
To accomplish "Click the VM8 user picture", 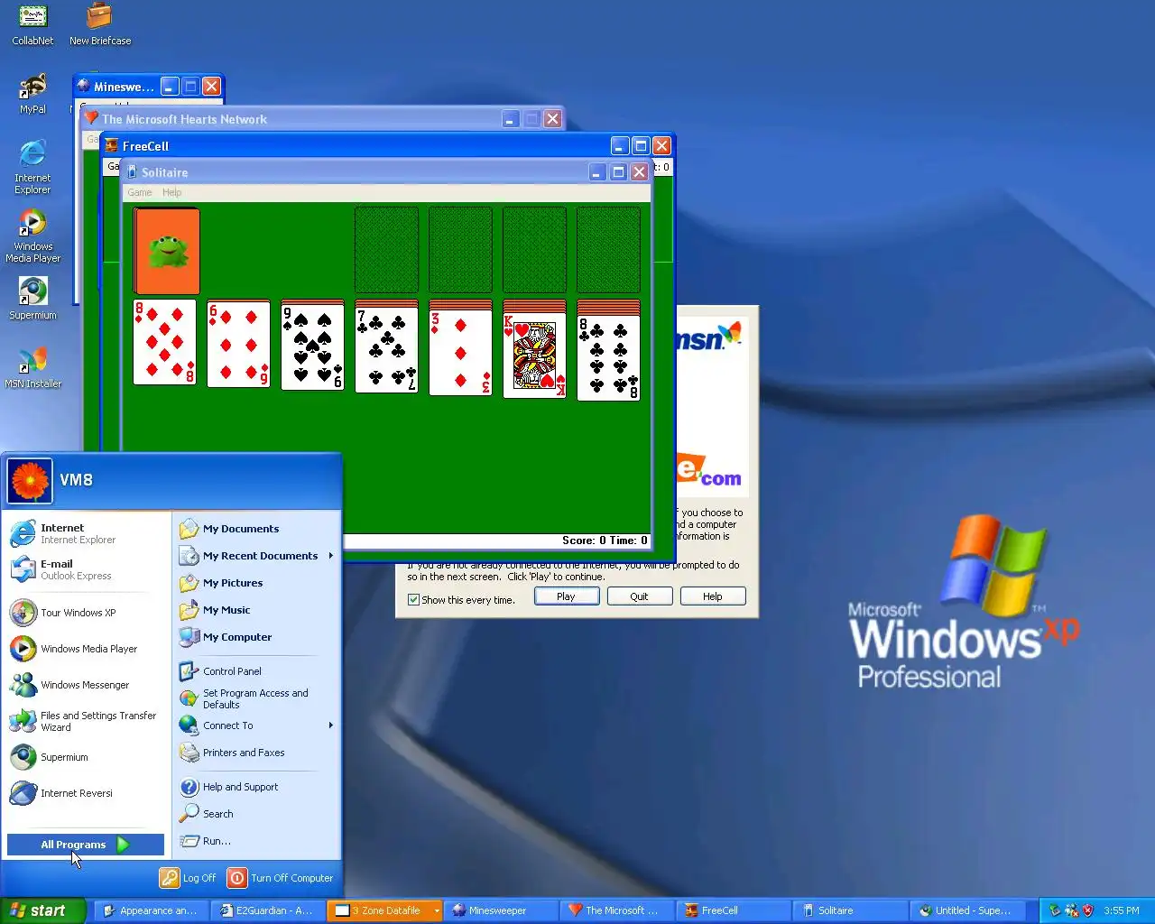I will (x=30, y=480).
